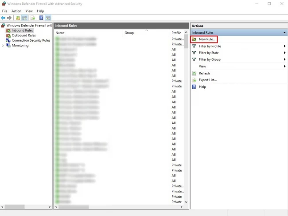Click Filter by State action
Image resolution: width=288 pixels, height=216 pixels.
point(209,53)
